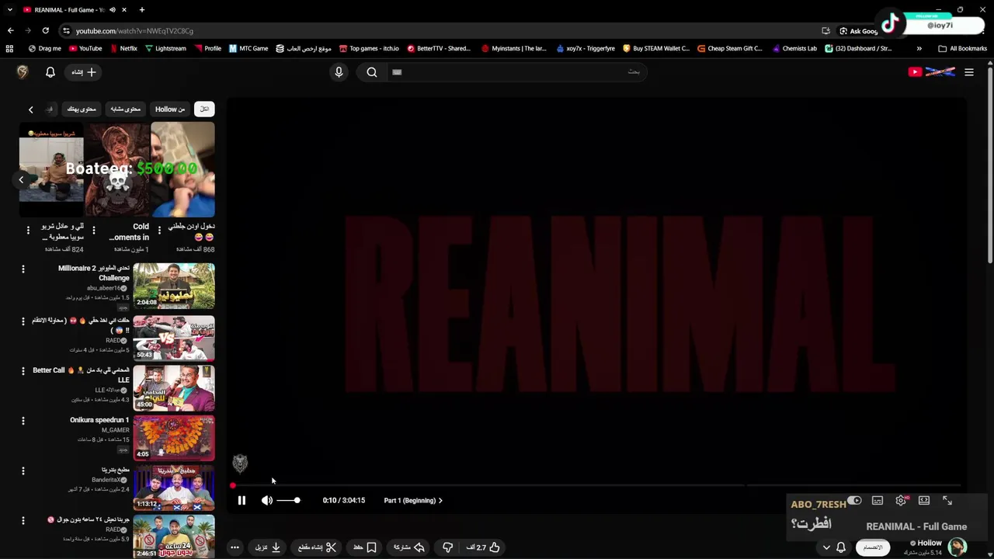Click the browser address bar URL
Image resolution: width=994 pixels, height=559 pixels.
(134, 30)
